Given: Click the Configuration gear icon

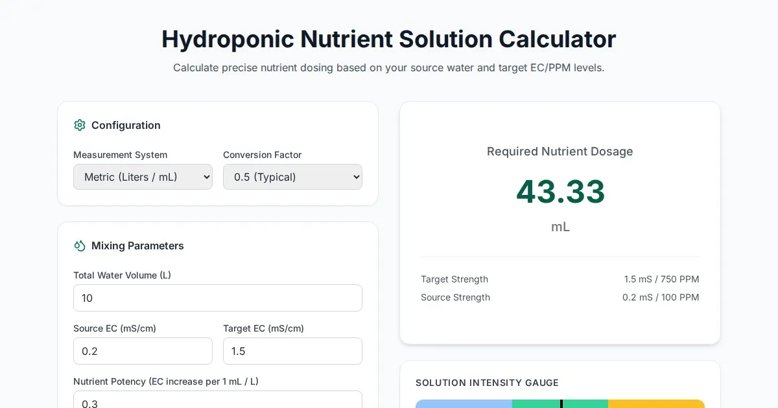Looking at the screenshot, I should 80,125.
